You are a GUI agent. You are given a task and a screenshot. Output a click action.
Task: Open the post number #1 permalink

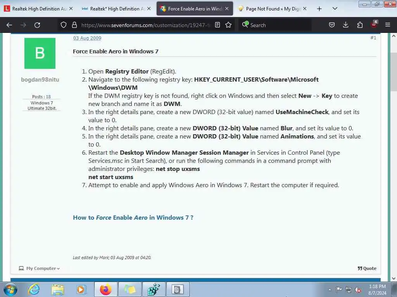(x=373, y=38)
